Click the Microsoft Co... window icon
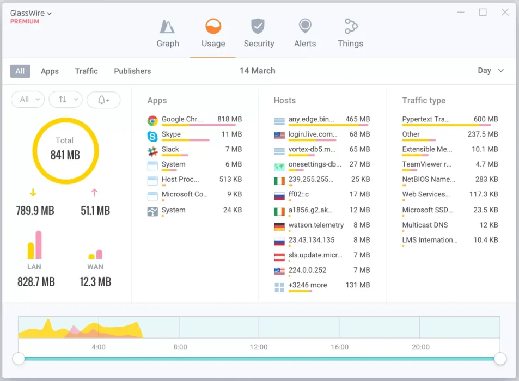Image resolution: width=519 pixels, height=381 pixels. [152, 196]
